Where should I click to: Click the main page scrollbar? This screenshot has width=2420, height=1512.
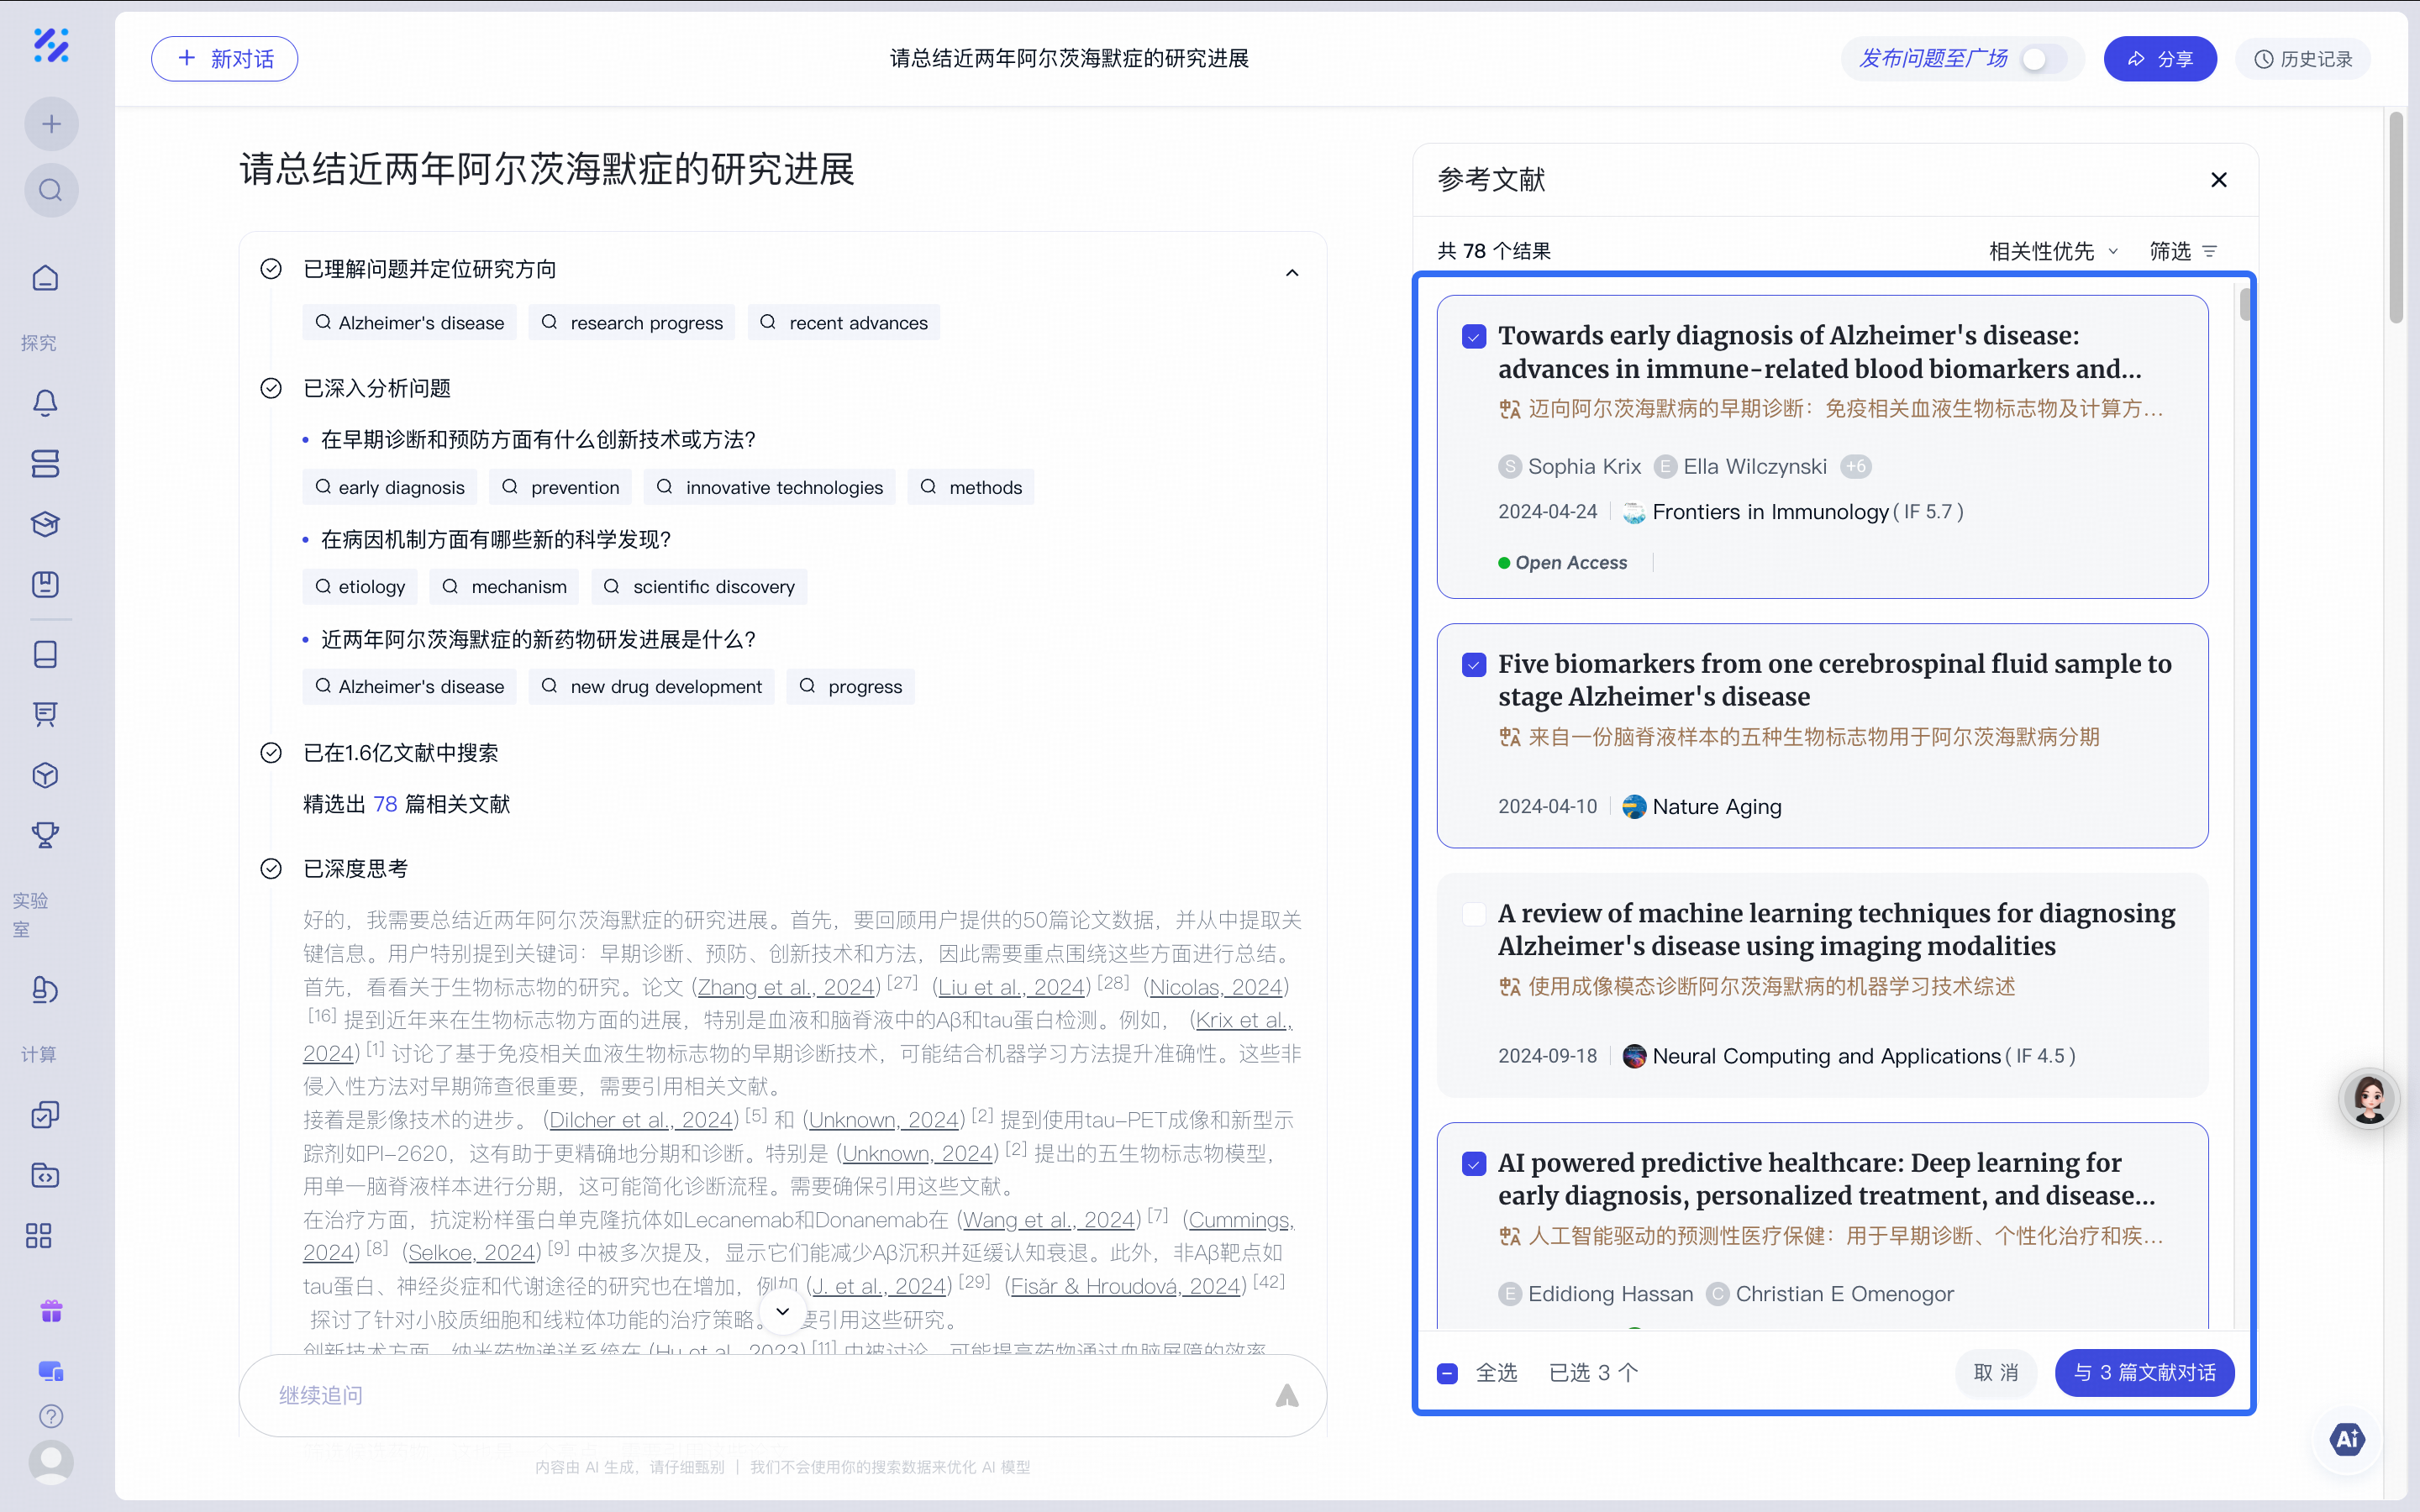(x=2396, y=218)
